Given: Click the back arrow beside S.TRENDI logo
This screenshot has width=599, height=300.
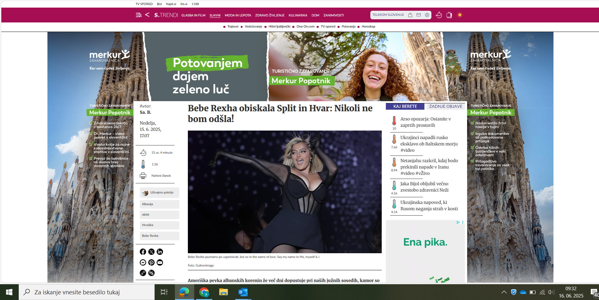Looking at the screenshot, I should 147,15.
